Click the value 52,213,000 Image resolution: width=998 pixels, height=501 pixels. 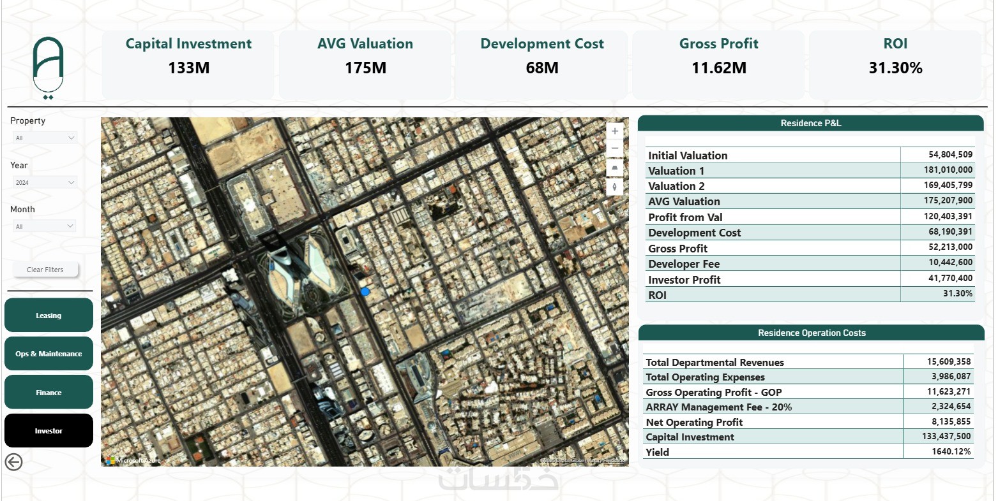[x=950, y=247]
